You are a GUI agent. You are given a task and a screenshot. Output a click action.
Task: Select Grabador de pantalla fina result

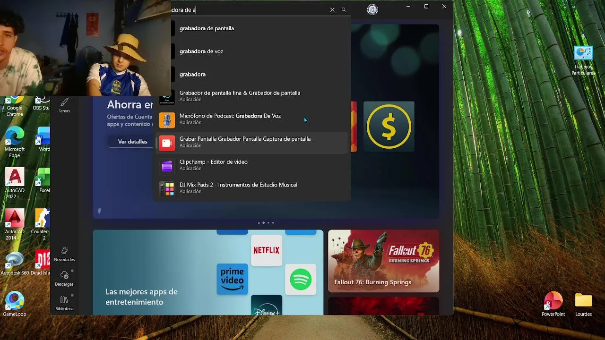pyautogui.click(x=252, y=96)
